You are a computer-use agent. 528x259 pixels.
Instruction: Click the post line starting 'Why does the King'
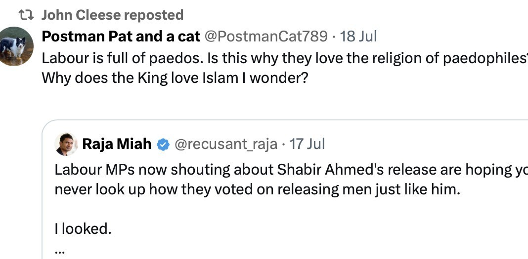(175, 78)
